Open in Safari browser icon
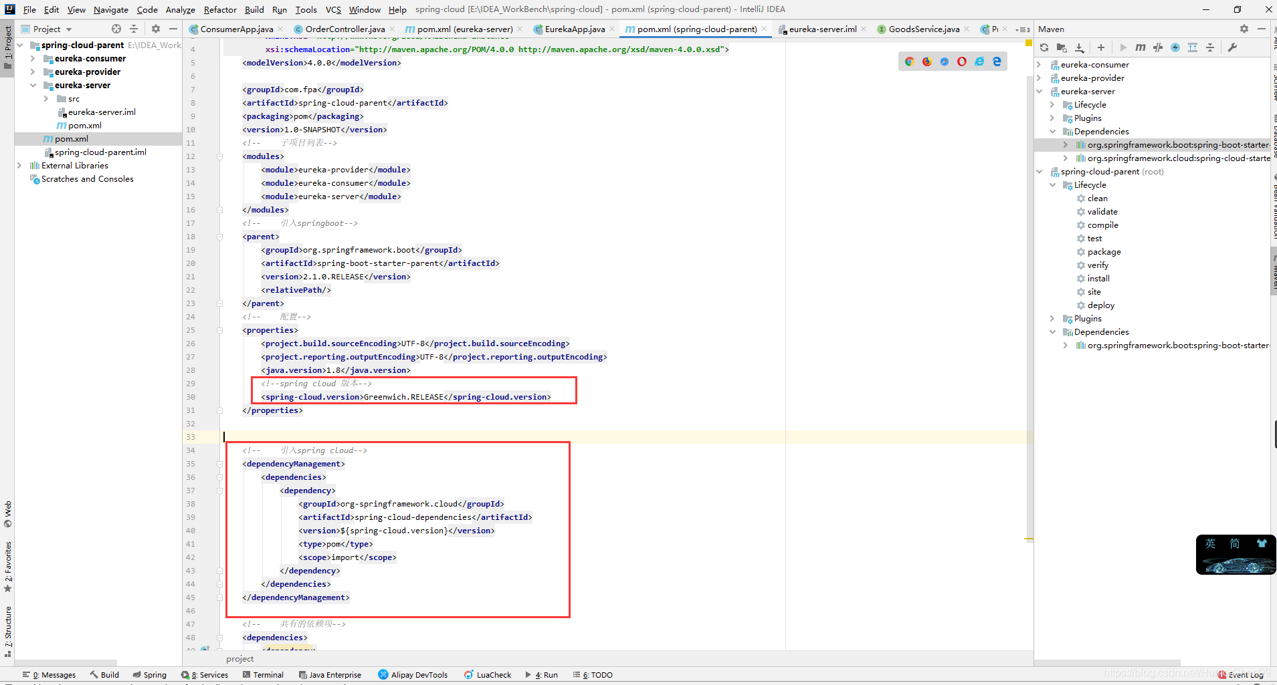 tap(944, 61)
